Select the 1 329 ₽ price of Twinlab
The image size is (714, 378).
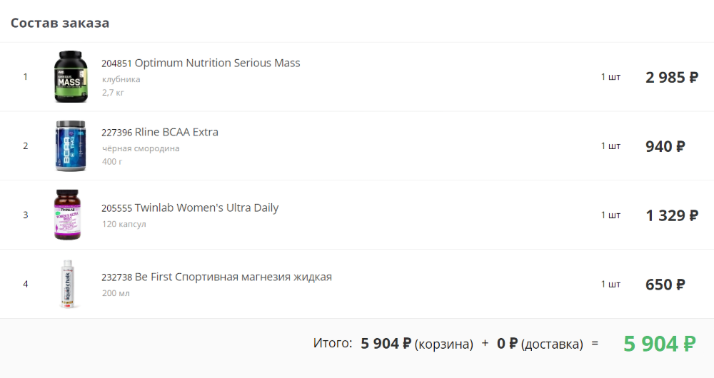tap(672, 215)
